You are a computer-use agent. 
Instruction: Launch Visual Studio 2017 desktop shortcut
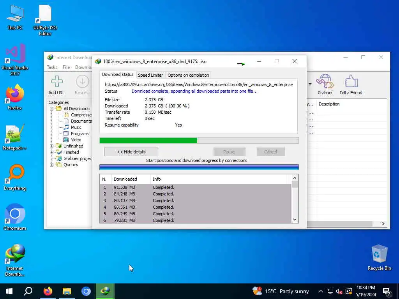pyautogui.click(x=15, y=60)
